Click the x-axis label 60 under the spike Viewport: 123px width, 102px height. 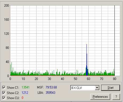click(x=88, y=79)
